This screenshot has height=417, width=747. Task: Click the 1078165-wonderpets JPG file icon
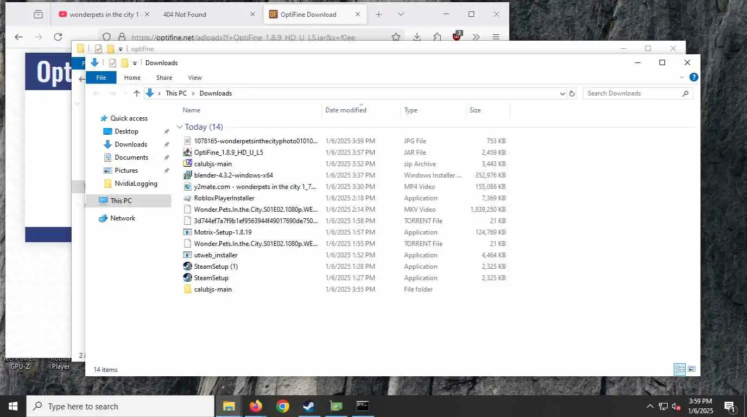pyautogui.click(x=187, y=141)
